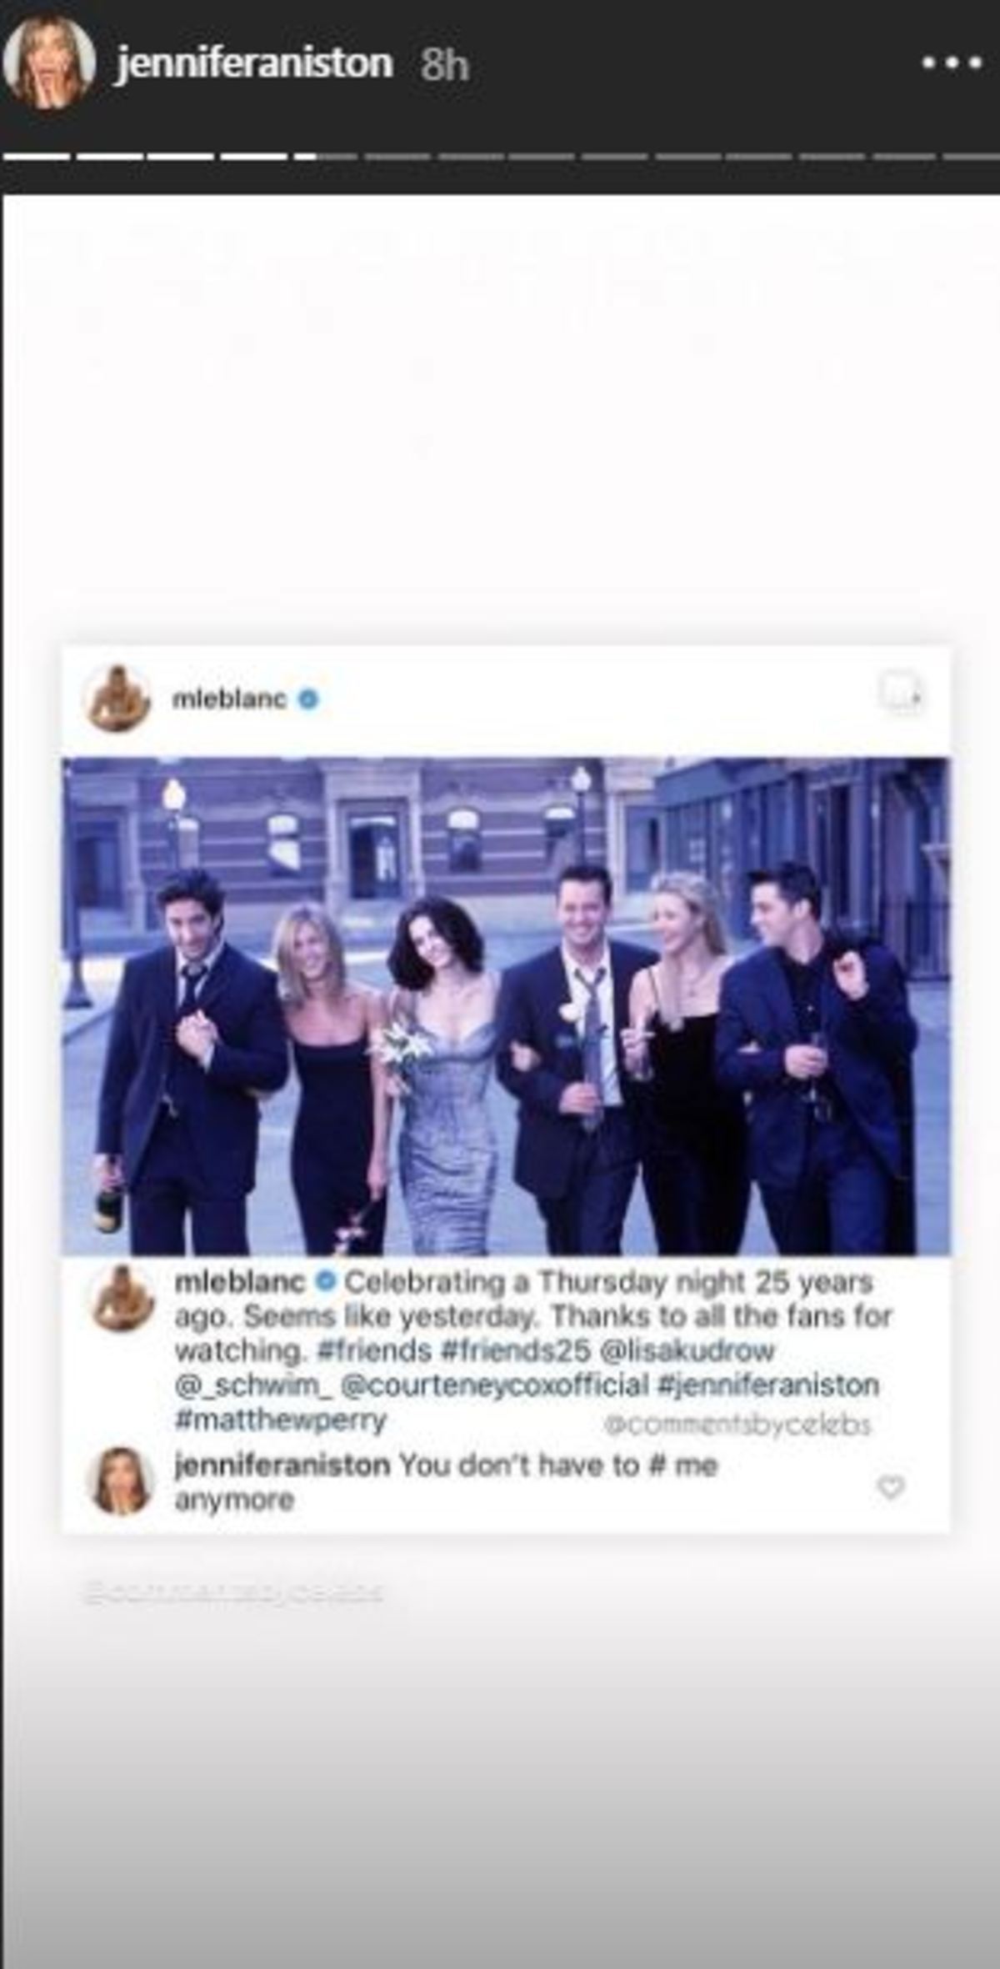Image resolution: width=1000 pixels, height=1969 pixels.
Task: Open the #matthewperry hashtag
Action: click(281, 1420)
